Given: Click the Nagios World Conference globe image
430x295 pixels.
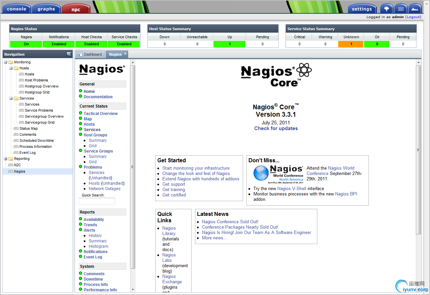Looking at the screenshot, I should tap(261, 174).
